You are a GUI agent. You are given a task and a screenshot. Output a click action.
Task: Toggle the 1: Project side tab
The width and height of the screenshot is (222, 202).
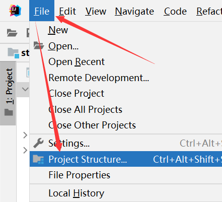(x=8, y=93)
